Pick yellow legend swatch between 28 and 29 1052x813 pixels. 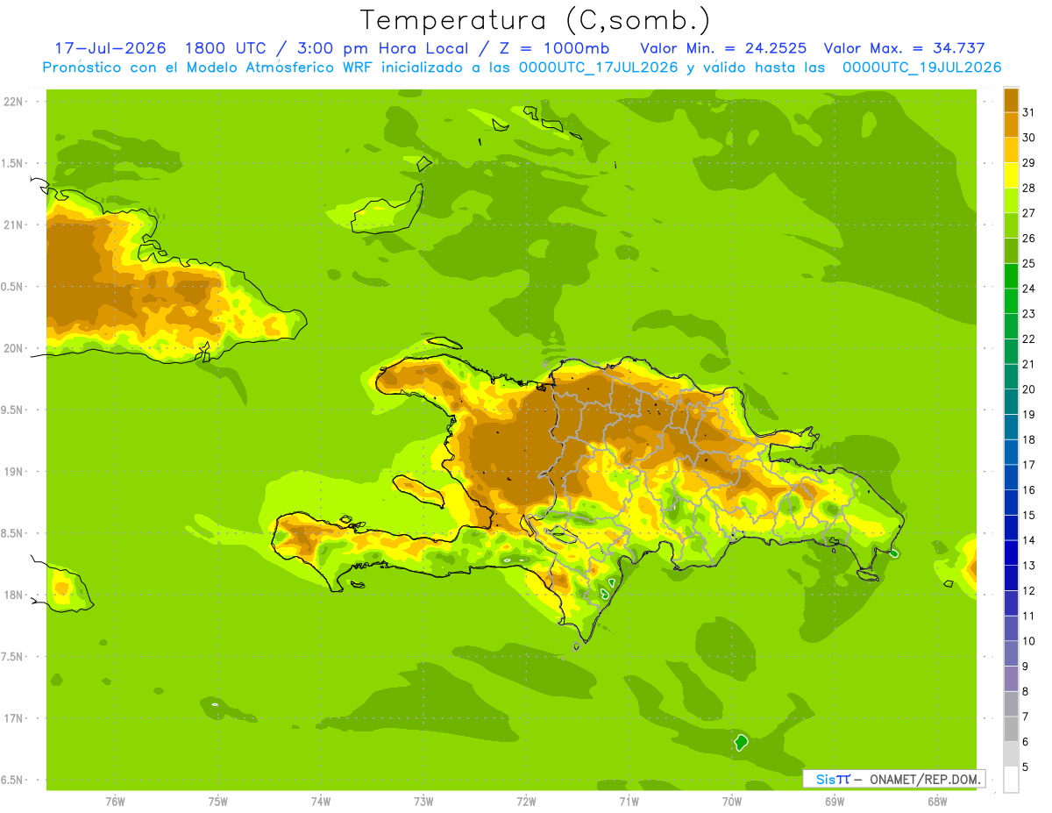1011,175
